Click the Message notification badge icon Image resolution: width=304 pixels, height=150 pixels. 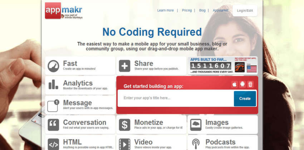(x=53, y=105)
